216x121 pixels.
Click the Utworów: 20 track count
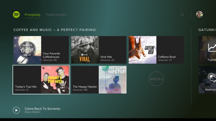[x=107, y=60]
